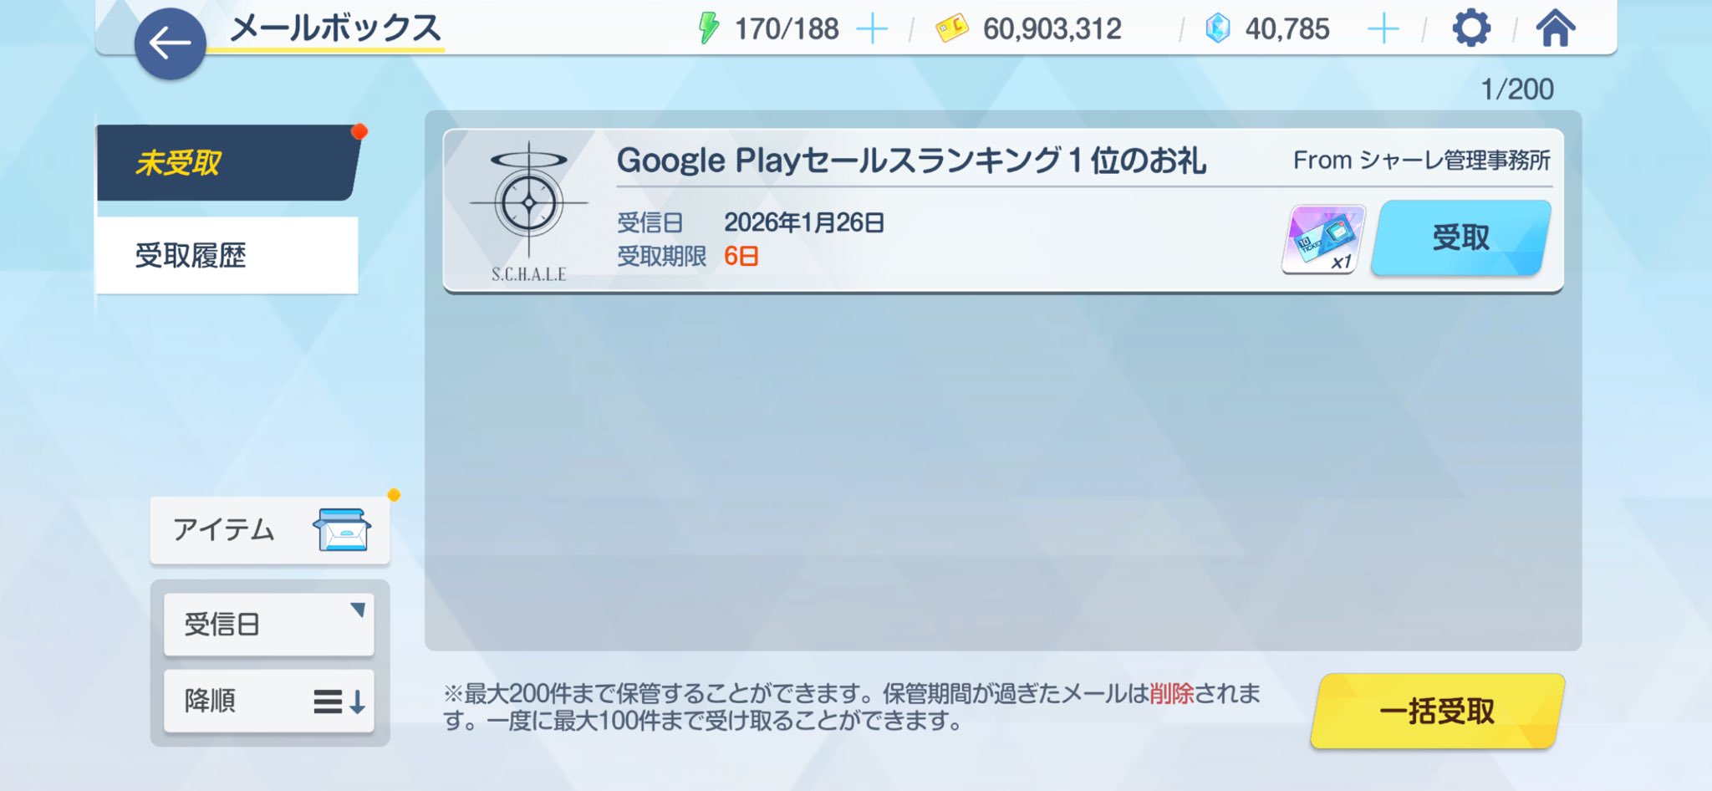1712x791 pixels.
Task: Expand the sort triangle on 受信日
Action: click(359, 610)
